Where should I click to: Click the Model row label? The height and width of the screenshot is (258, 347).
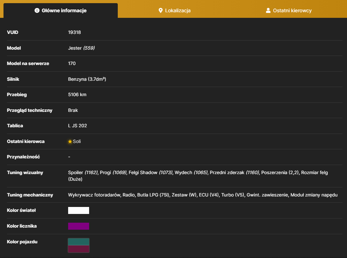tap(14, 48)
